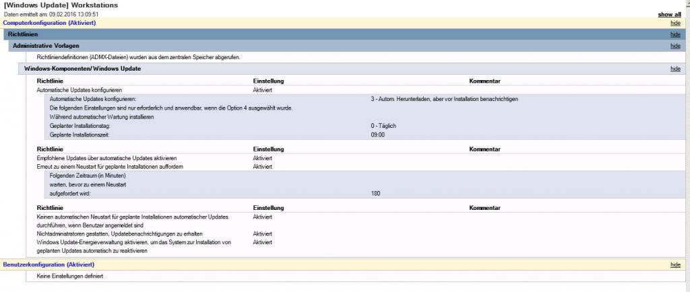
Task: Select 'Empfohlene Updates über automatische Updates aktivieren'
Action: (107, 158)
